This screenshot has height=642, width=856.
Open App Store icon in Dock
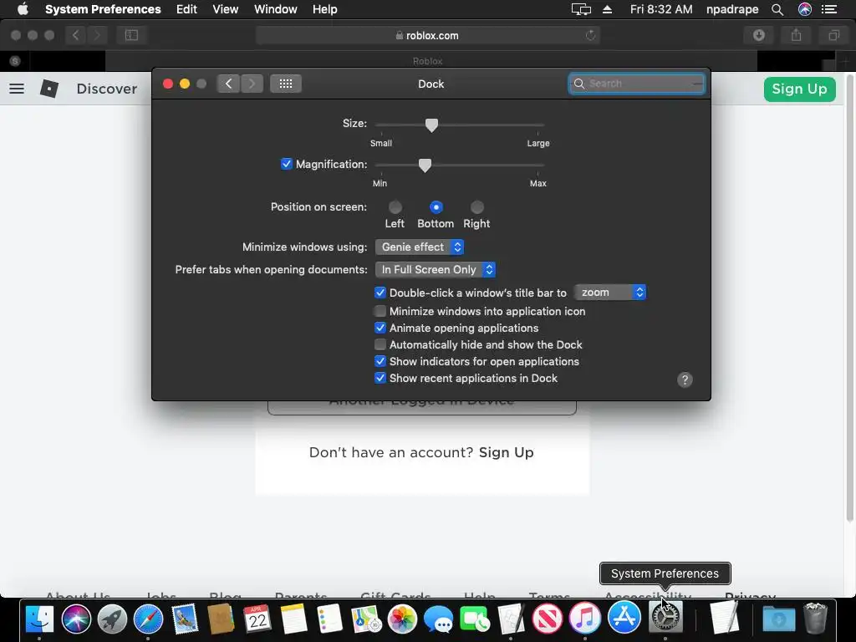pos(624,618)
